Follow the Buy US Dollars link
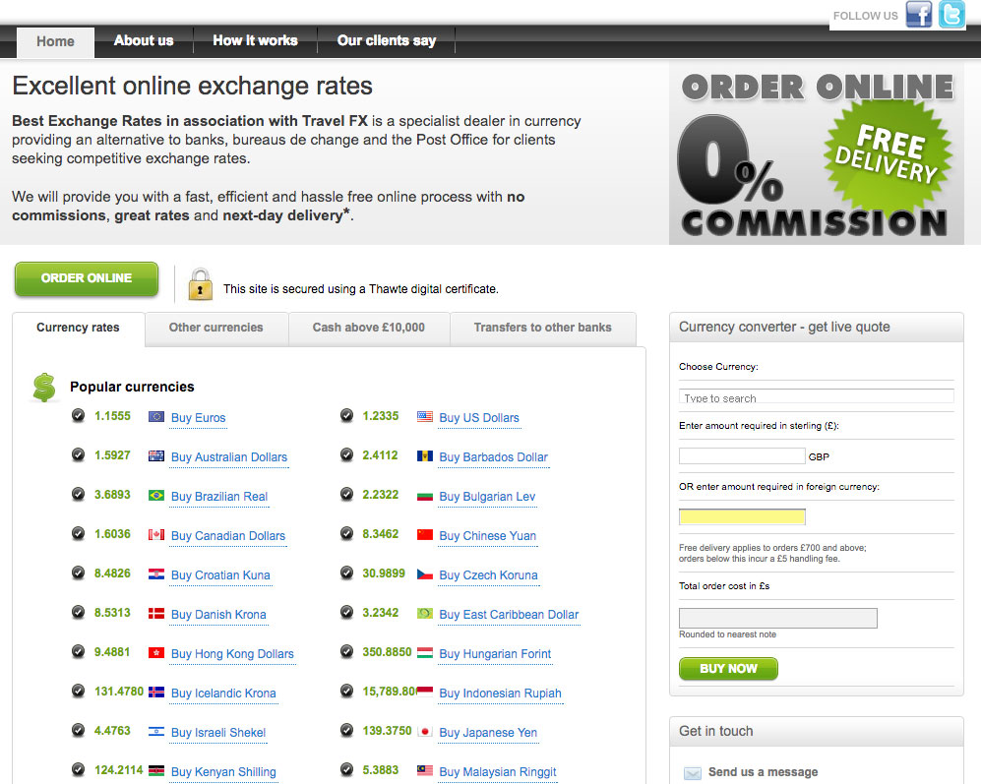The height and width of the screenshot is (784, 981). (x=479, y=418)
